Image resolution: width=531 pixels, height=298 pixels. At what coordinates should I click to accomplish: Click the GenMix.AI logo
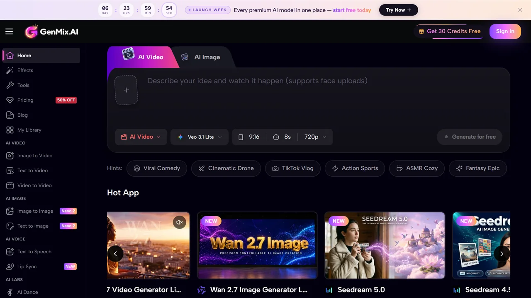coord(51,31)
